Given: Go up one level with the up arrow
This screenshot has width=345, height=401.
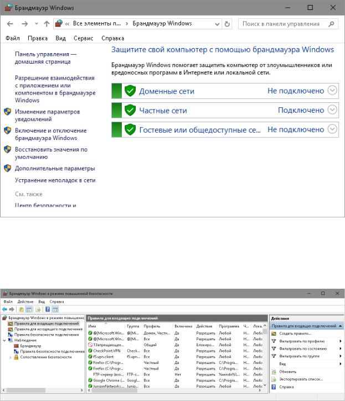Looking at the screenshot, I should [x=47, y=24].
